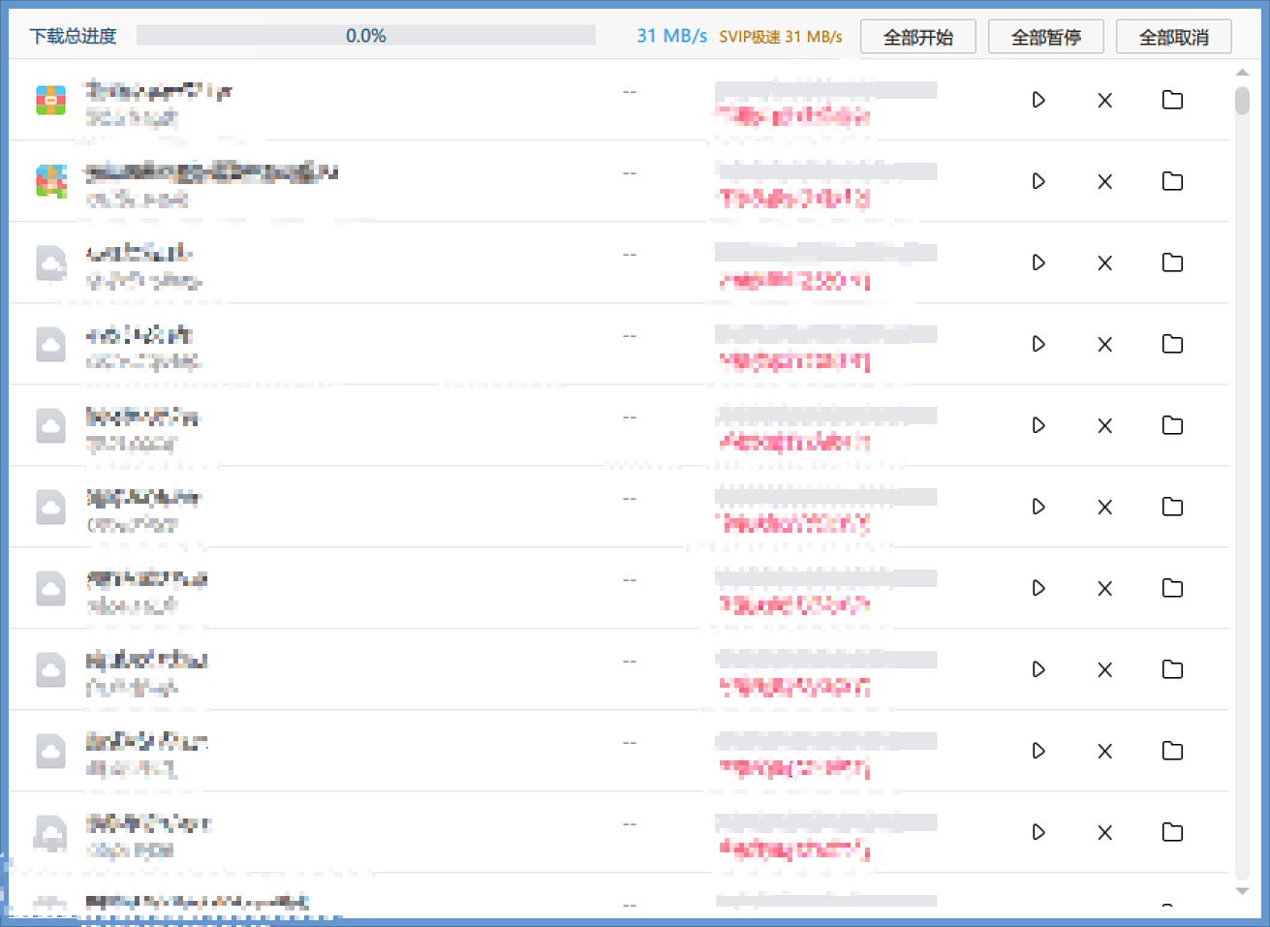Cancel the first download in the list
1270x927 pixels.
1104,100
